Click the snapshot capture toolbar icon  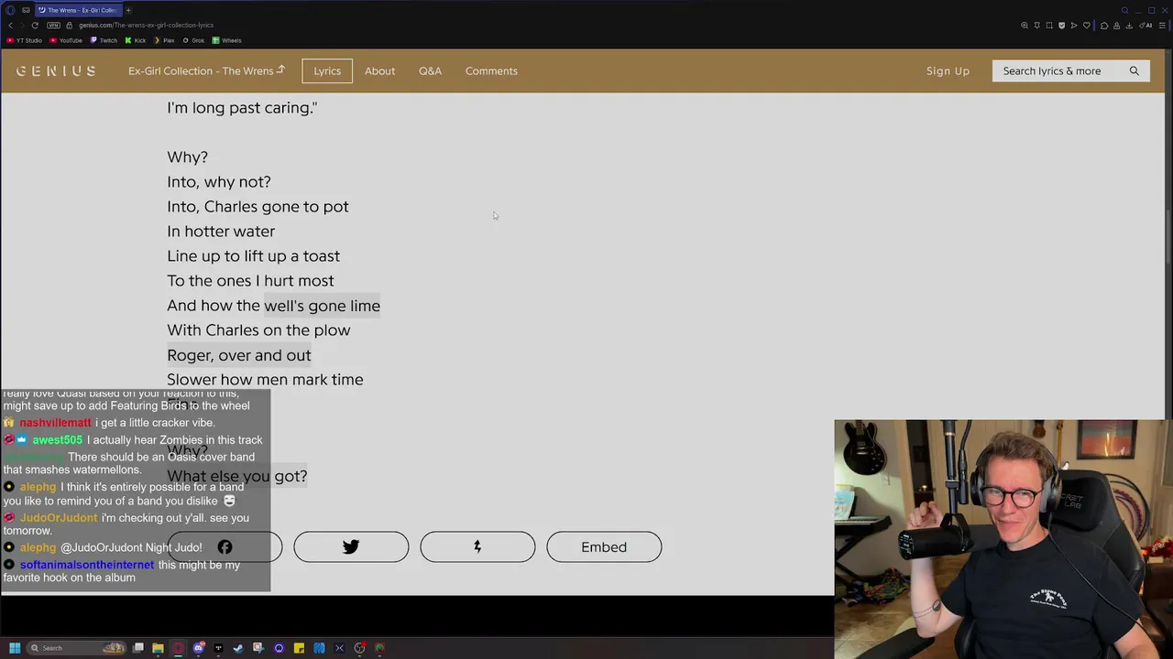click(x=1049, y=26)
